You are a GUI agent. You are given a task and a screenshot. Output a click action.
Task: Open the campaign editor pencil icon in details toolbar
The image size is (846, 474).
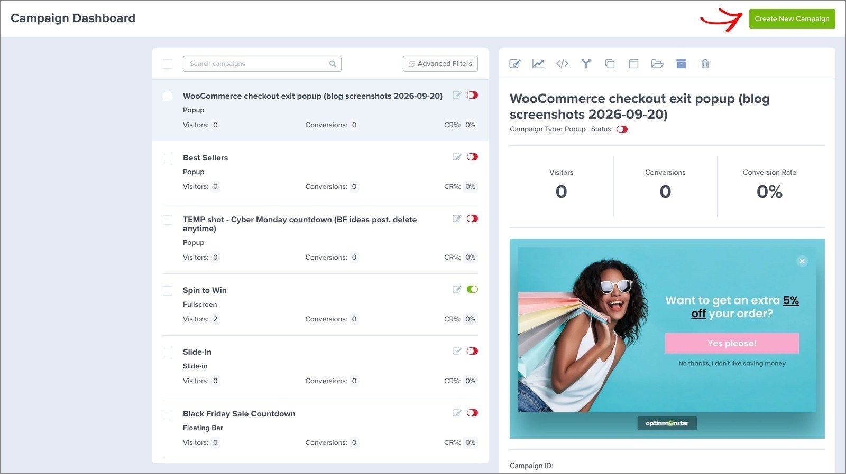(515, 64)
